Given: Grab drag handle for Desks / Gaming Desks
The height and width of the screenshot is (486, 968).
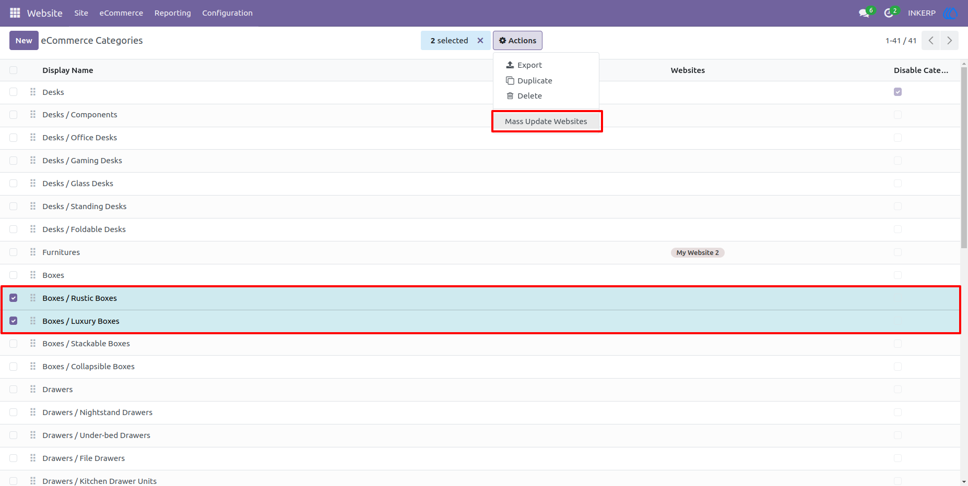Looking at the screenshot, I should coord(33,160).
